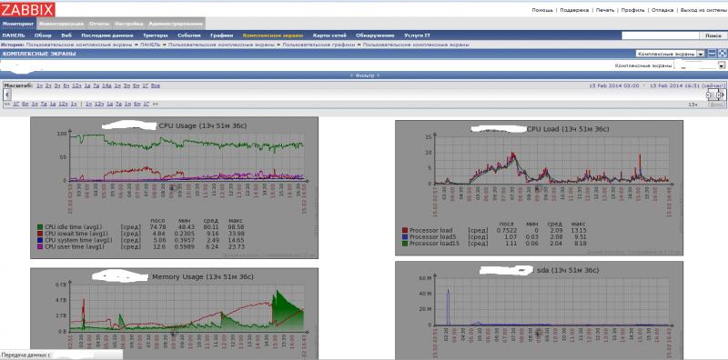Click the Поиск button
The height and width of the screenshot is (360, 728).
click(713, 35)
